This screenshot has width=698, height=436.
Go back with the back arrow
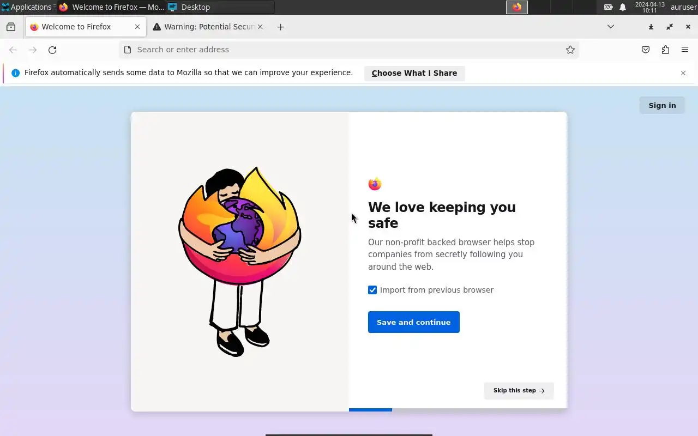click(x=13, y=50)
